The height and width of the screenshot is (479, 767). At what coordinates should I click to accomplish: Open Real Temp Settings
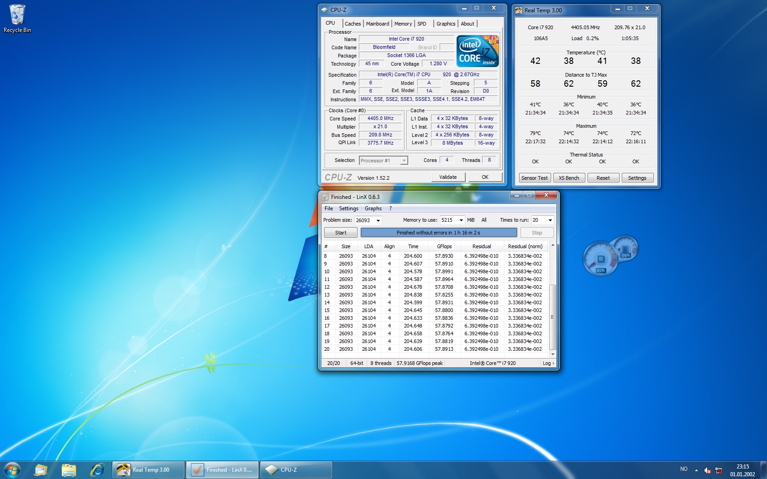(637, 178)
